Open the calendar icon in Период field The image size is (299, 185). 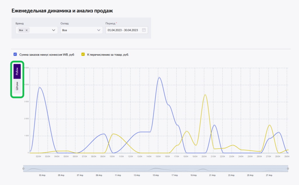click(x=144, y=30)
